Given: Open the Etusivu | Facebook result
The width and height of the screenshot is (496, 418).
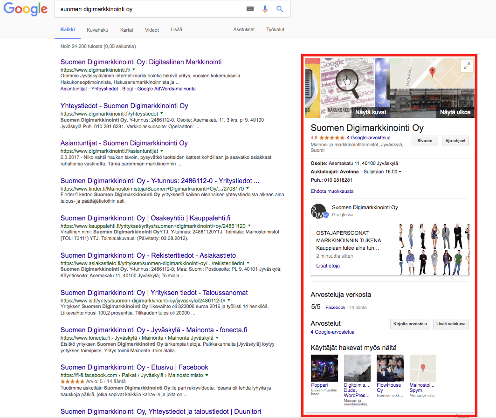Looking at the screenshot, I should pos(134,367).
